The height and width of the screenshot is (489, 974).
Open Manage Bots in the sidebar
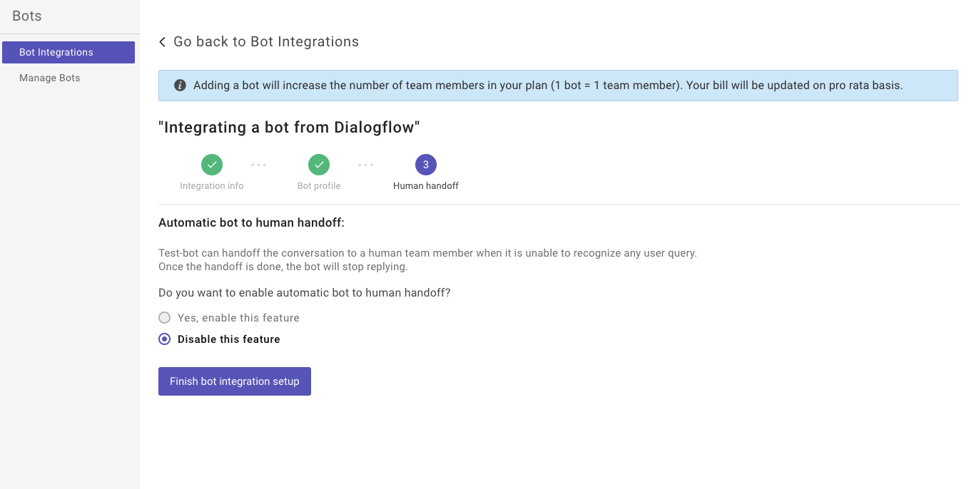coord(50,78)
